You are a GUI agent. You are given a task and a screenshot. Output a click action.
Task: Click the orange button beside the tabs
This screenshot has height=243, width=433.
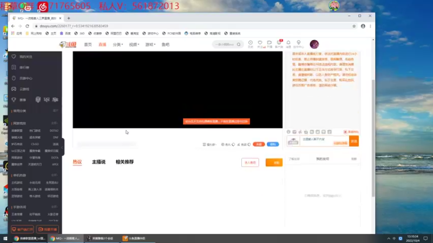tap(274, 163)
